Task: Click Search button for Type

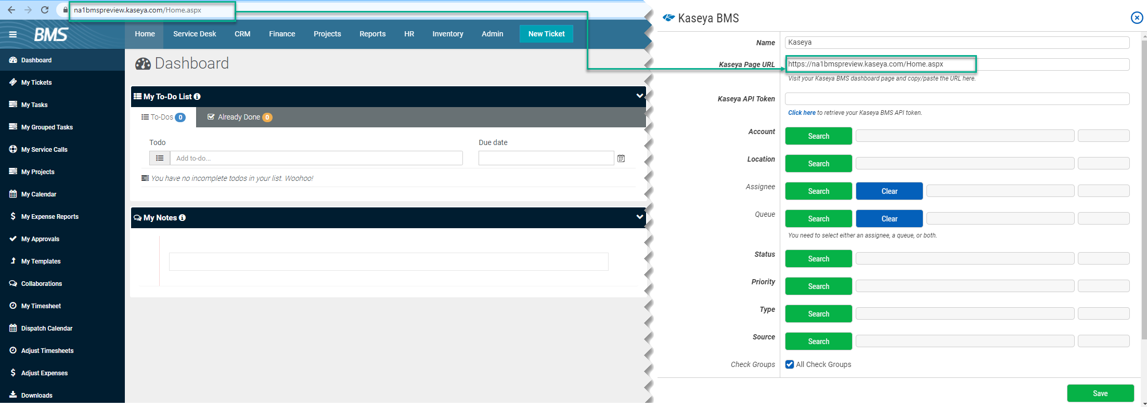Action: (818, 314)
